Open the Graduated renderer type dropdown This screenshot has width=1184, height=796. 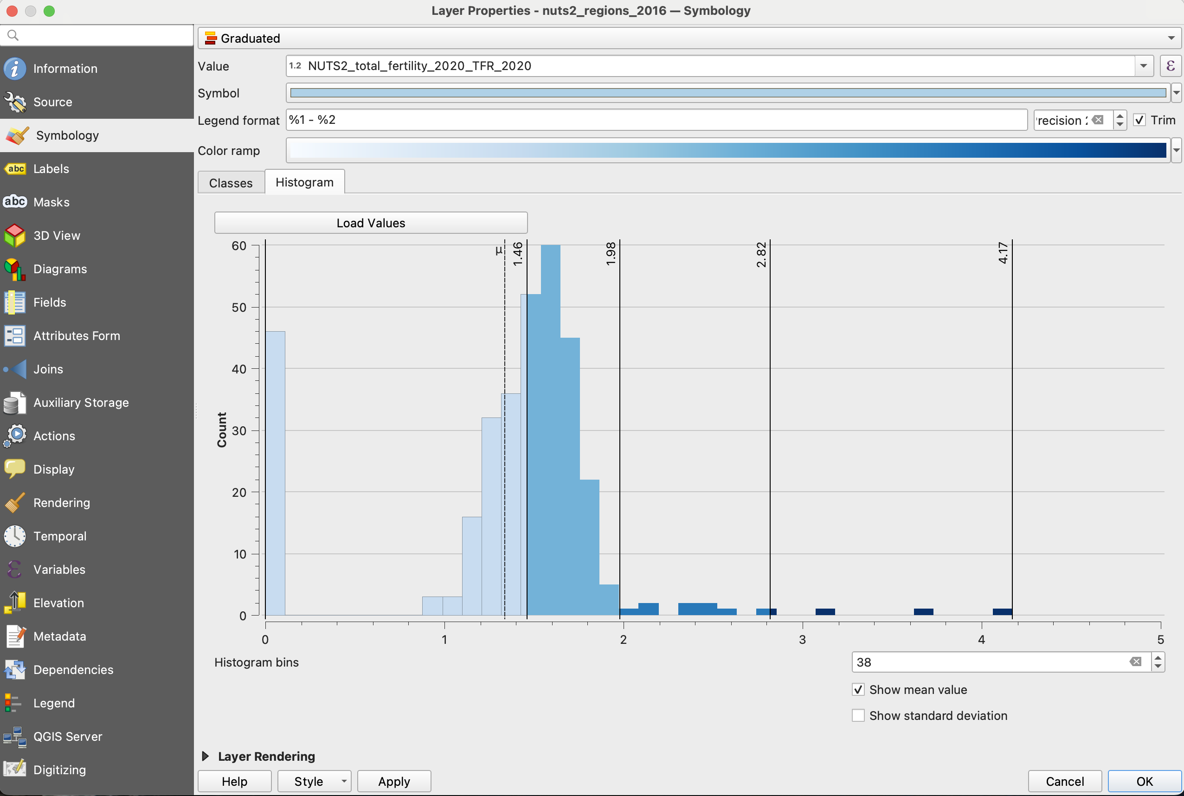point(689,38)
